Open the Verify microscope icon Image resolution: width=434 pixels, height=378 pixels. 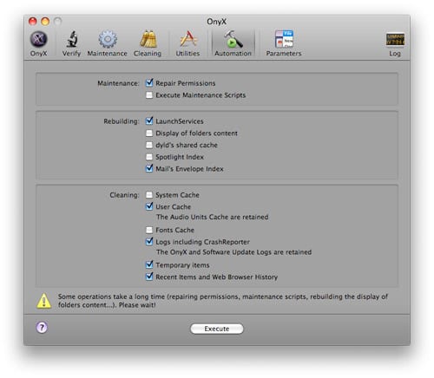click(71, 39)
